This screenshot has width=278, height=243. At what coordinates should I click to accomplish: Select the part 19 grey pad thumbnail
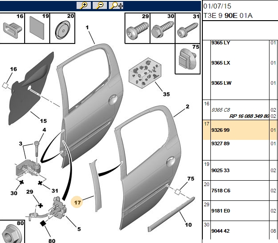(37, 28)
